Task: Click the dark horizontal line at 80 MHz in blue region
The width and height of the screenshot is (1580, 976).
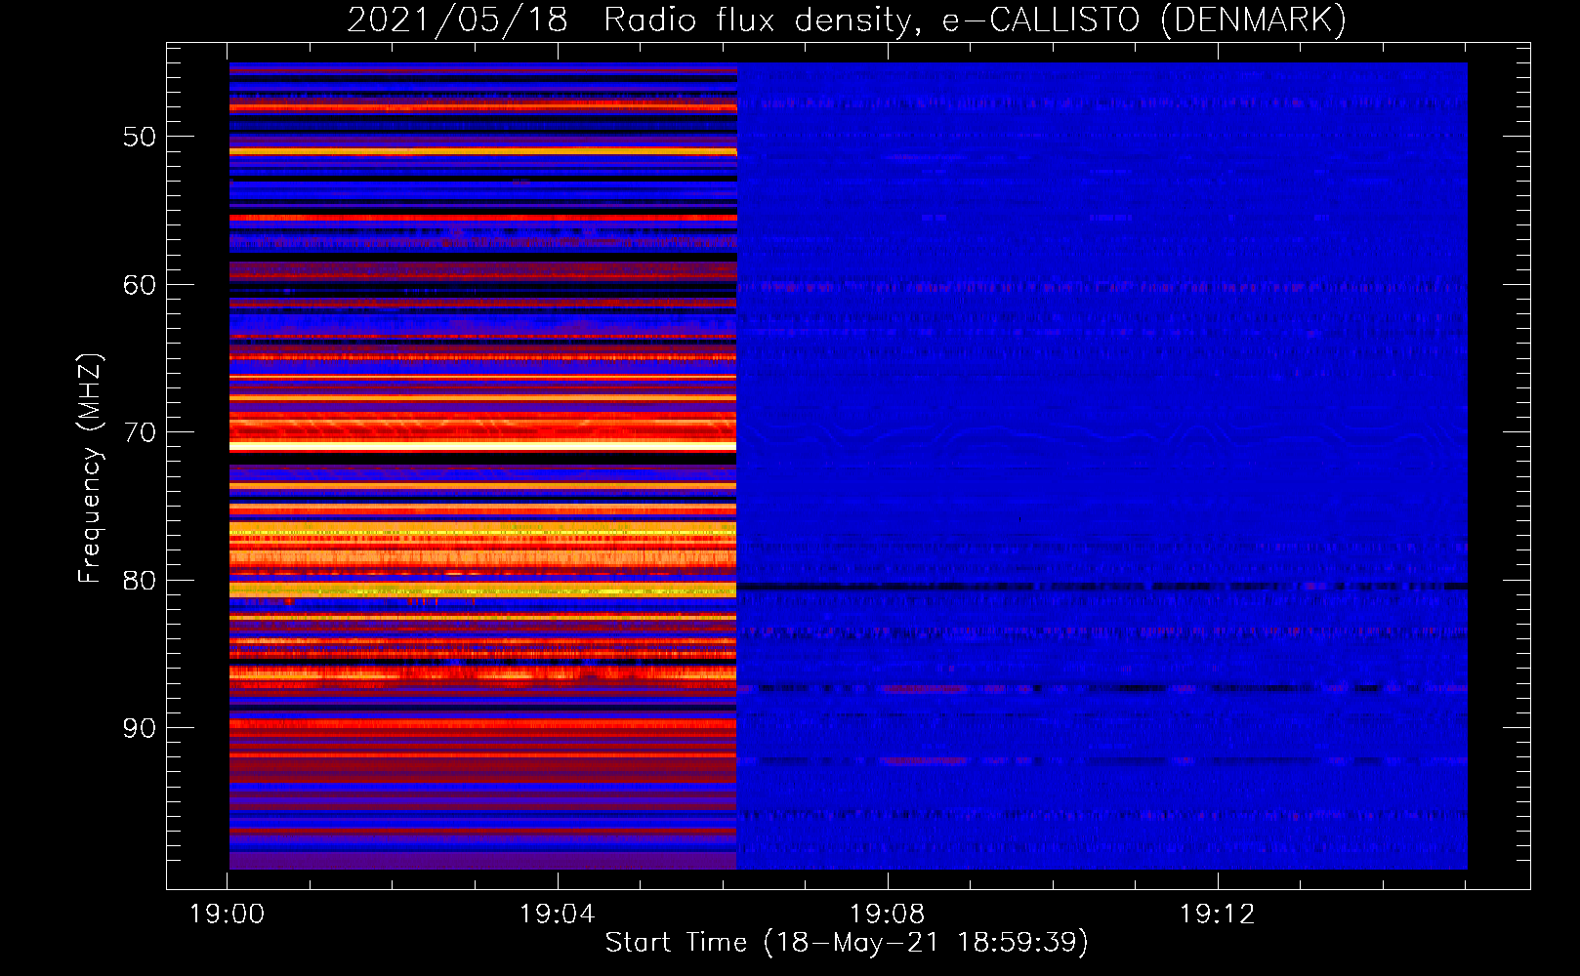Action: tap(1102, 587)
